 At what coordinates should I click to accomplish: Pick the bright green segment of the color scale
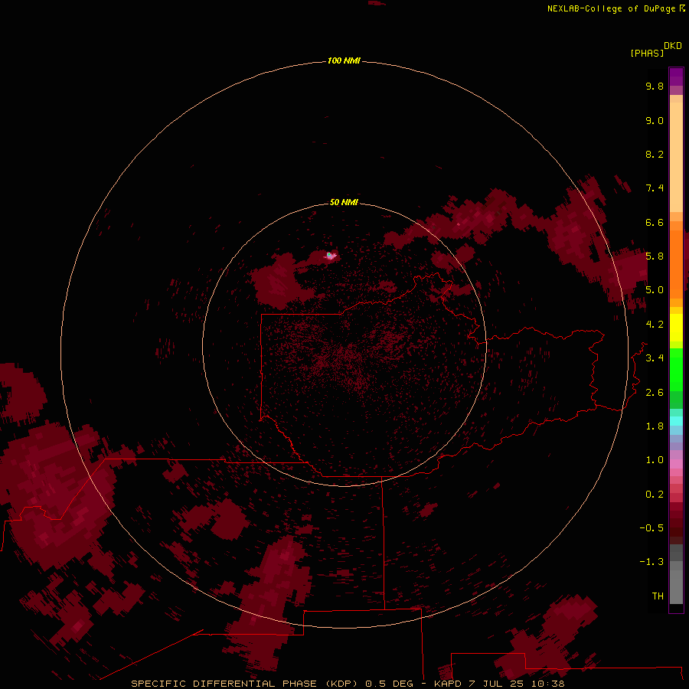676,369
